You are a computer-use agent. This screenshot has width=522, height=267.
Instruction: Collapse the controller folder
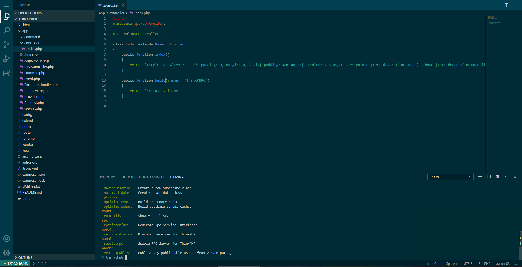point(54,43)
